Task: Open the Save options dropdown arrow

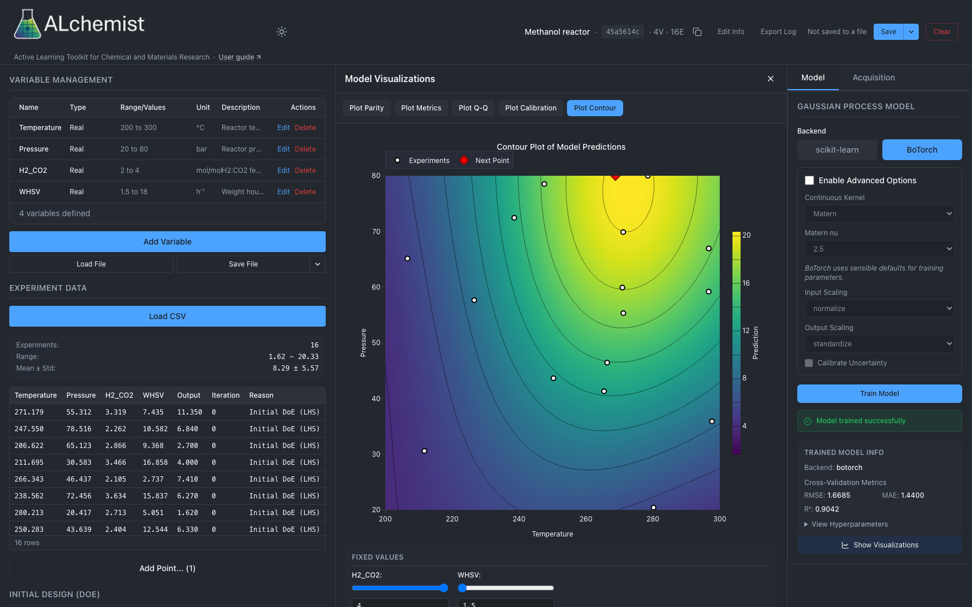Action: click(x=911, y=32)
